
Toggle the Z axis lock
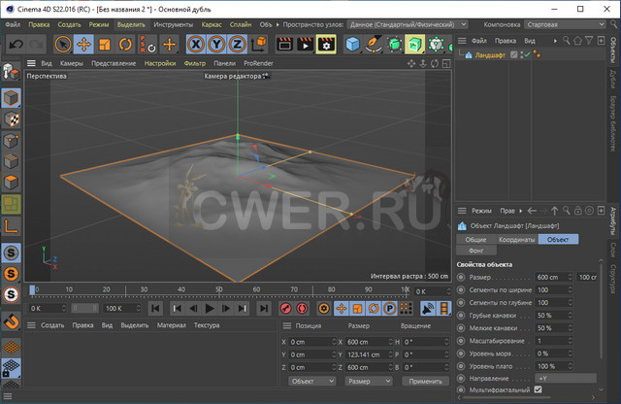238,44
